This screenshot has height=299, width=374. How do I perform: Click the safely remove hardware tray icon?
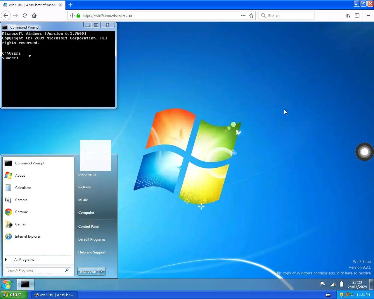pos(352,295)
